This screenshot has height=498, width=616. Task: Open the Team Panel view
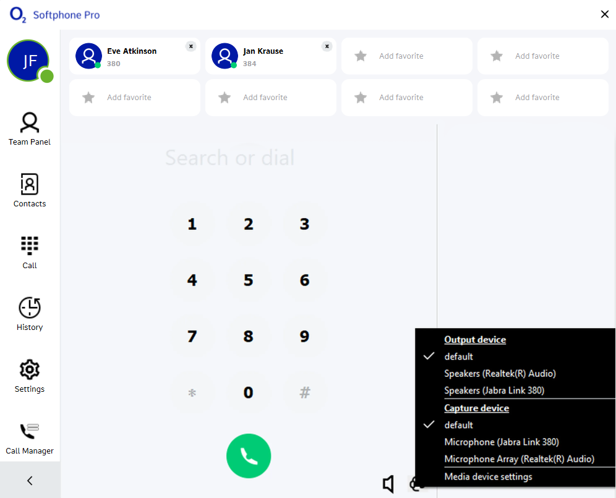pyautogui.click(x=30, y=129)
